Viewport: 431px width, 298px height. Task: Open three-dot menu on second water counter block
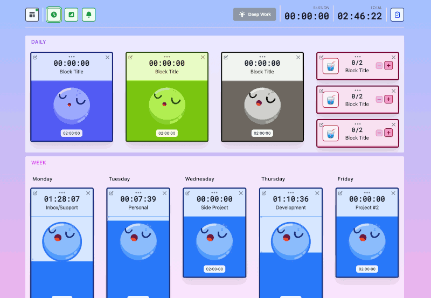tap(357, 90)
